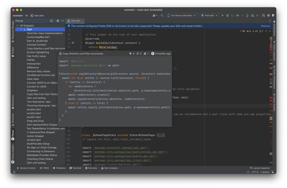Open the Flutter performance profiler icon

point(237,15)
